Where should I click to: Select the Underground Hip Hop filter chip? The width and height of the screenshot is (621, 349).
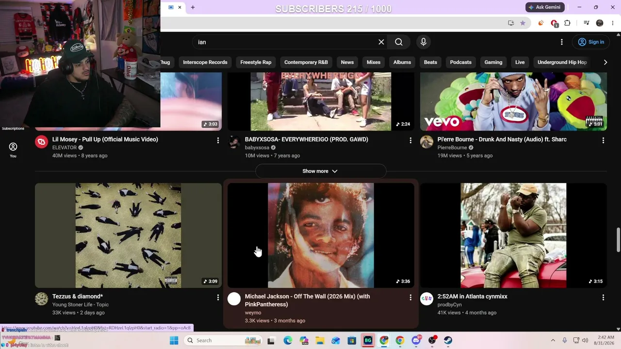[x=562, y=62]
